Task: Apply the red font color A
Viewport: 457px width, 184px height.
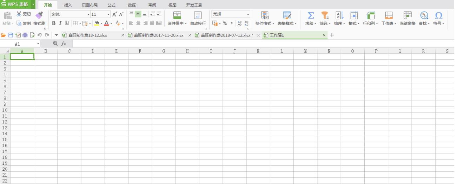Action: click(106, 23)
